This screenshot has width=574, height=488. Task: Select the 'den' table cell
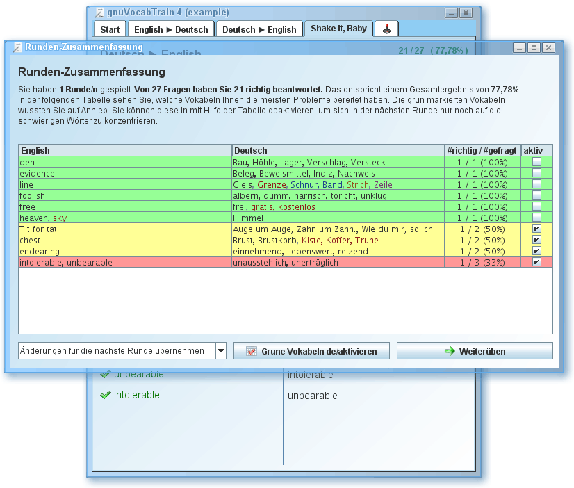[125, 162]
